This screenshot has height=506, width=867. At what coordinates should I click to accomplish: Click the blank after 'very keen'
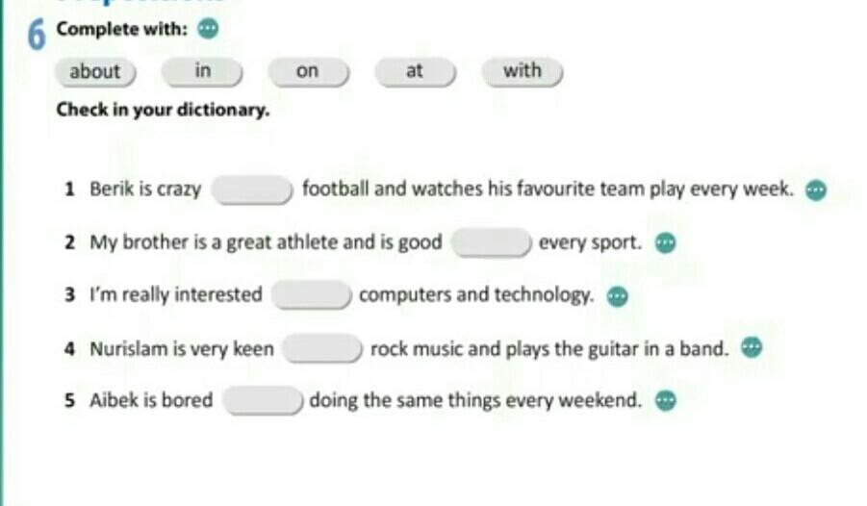pos(322,348)
